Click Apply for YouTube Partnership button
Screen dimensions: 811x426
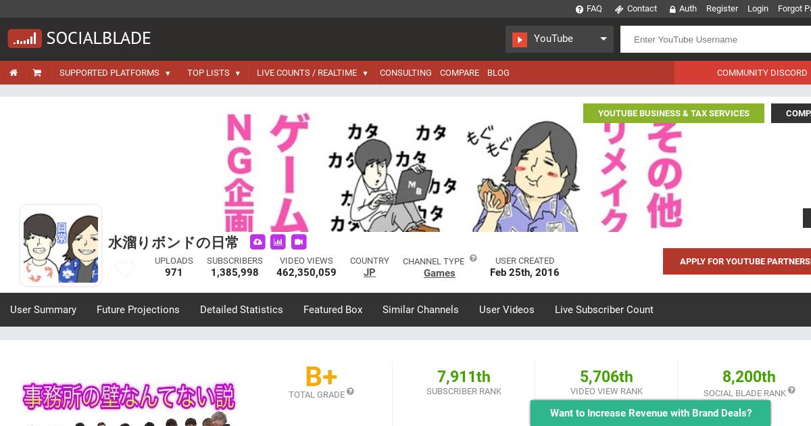(x=737, y=262)
